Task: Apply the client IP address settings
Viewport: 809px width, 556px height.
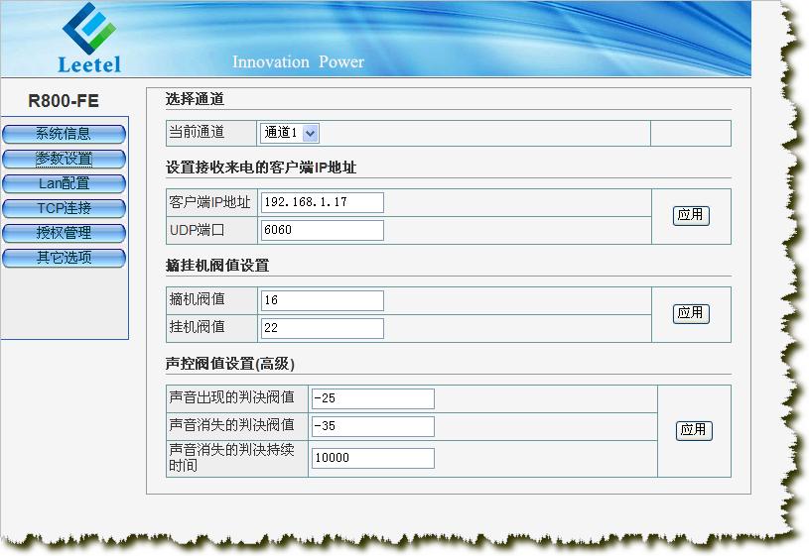Action: 690,215
